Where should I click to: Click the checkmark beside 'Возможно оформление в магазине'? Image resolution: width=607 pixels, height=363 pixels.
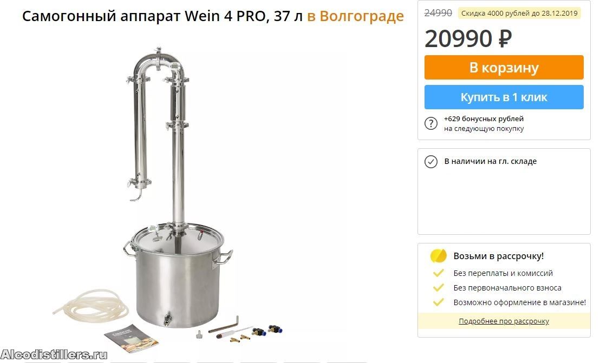click(x=438, y=302)
